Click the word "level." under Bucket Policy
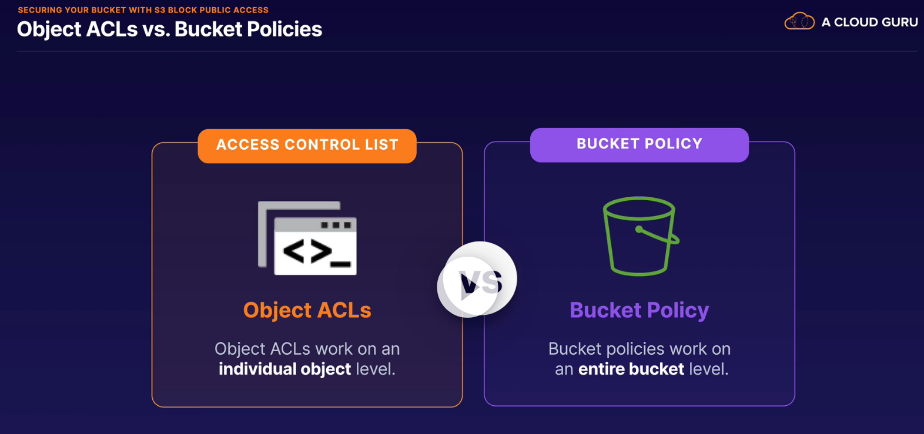924x434 pixels. tap(708, 369)
